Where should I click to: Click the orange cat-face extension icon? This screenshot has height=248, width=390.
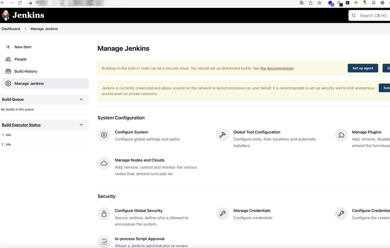click(356, 3)
